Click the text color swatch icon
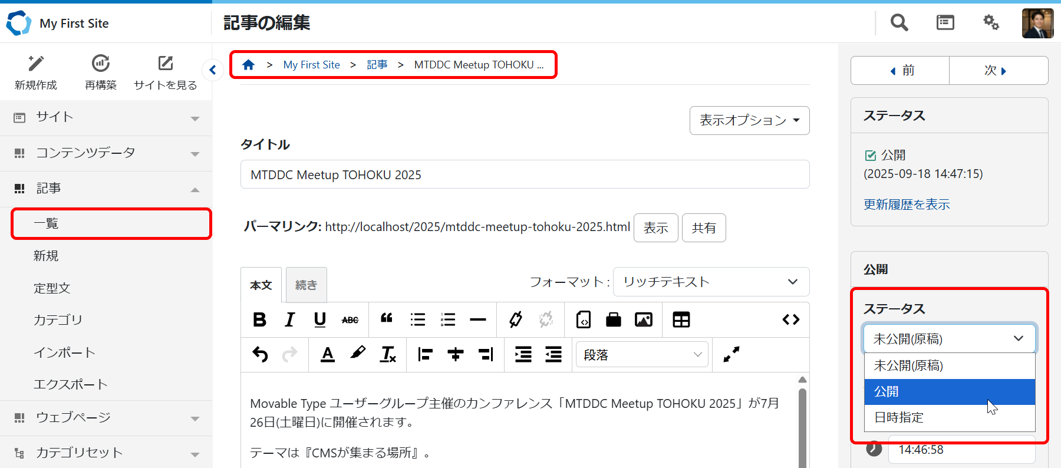The height and width of the screenshot is (468, 1061). (328, 354)
